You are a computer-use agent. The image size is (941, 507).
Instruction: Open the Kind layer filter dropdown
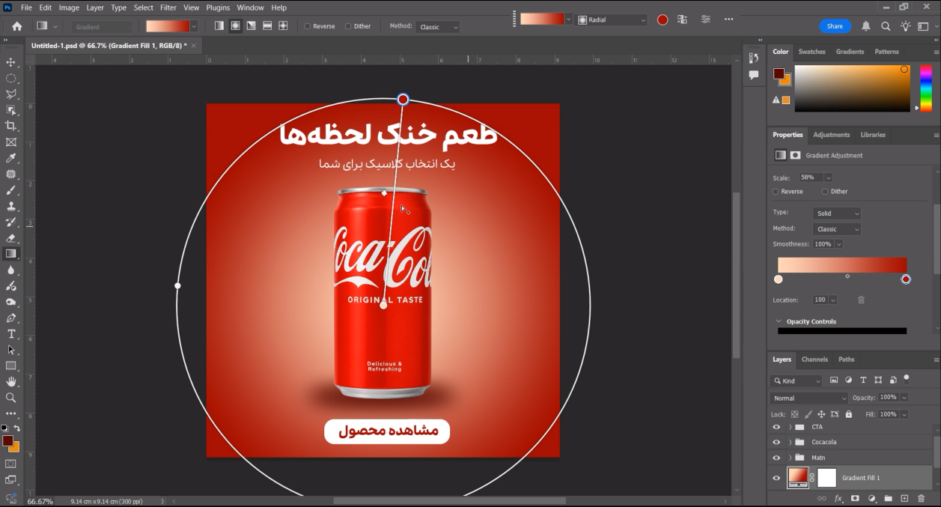pyautogui.click(x=797, y=381)
